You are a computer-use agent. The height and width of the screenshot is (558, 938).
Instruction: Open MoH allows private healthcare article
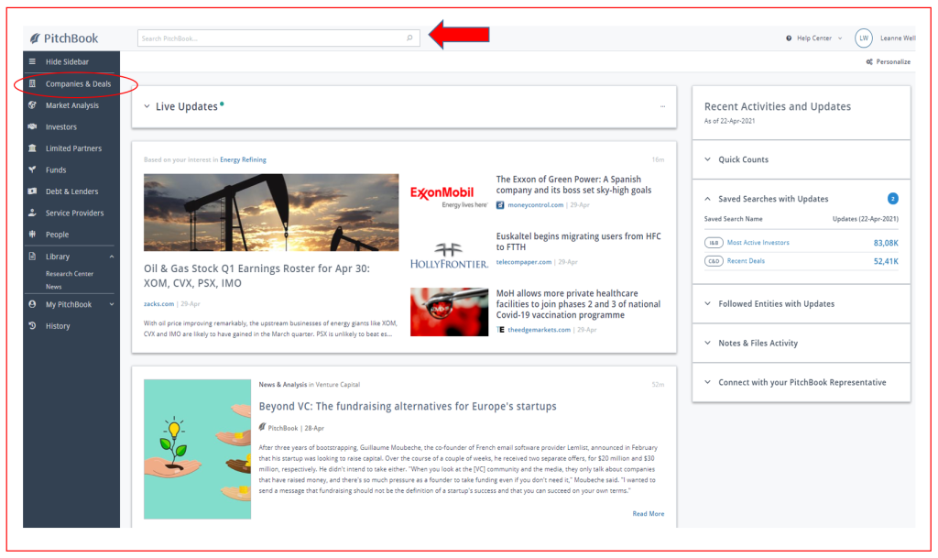pyautogui.click(x=579, y=304)
